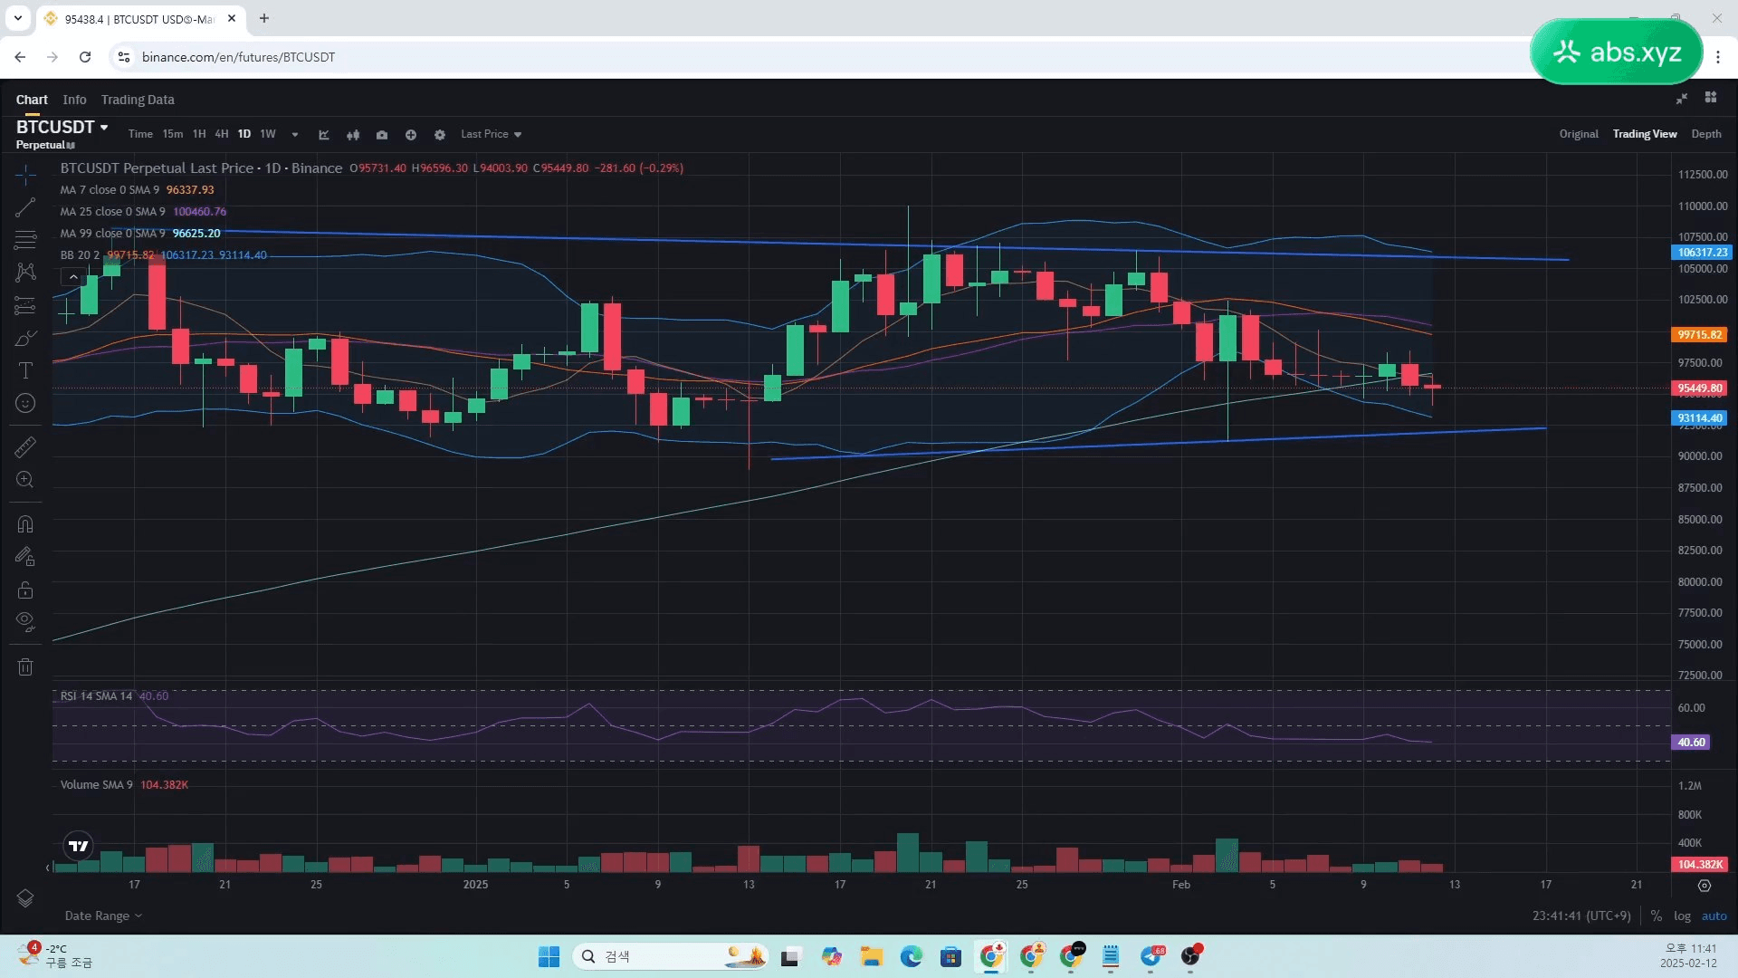Toggle log scale mode

[1682, 916]
